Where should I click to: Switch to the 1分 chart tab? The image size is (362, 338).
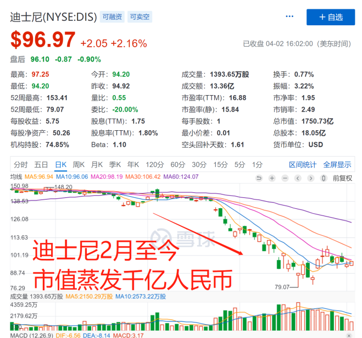point(258,165)
